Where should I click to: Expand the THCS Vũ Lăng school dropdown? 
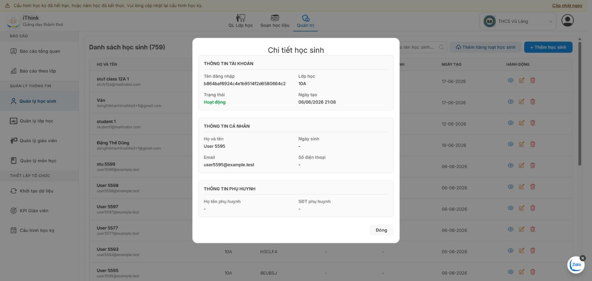(x=518, y=21)
